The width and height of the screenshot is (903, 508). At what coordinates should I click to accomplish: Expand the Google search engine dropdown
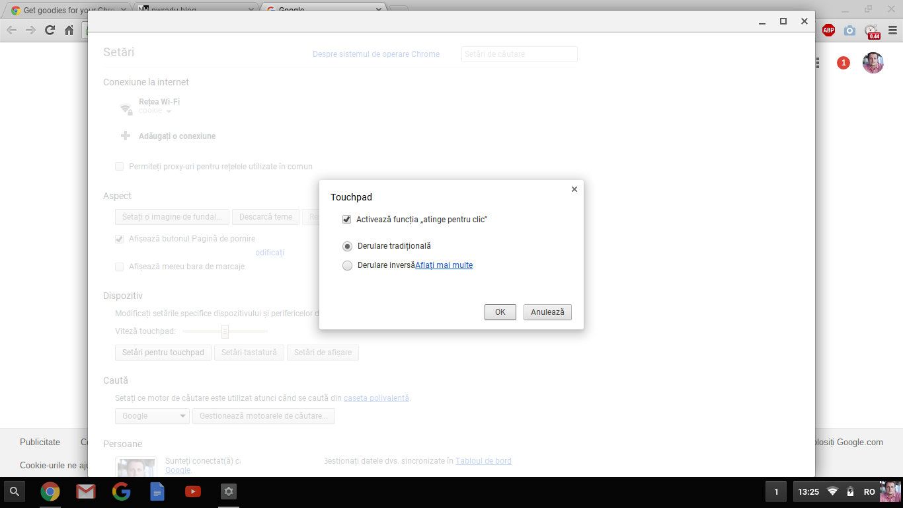click(x=152, y=416)
